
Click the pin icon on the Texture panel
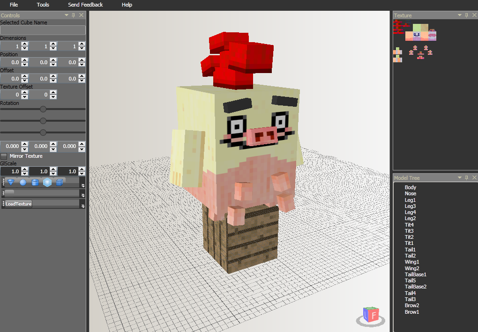tap(467, 15)
